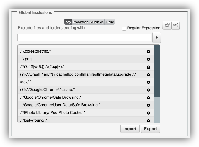Click the Import button
This screenshot has height=147, width=199.
coord(130,129)
